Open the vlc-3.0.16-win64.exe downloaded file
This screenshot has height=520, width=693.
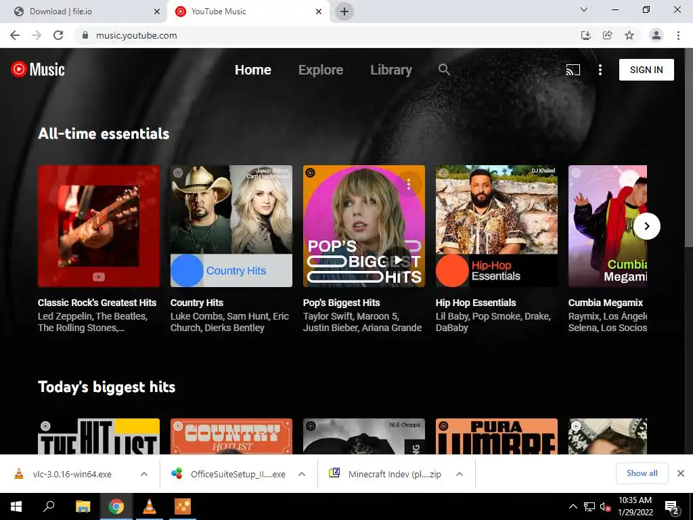click(x=70, y=474)
